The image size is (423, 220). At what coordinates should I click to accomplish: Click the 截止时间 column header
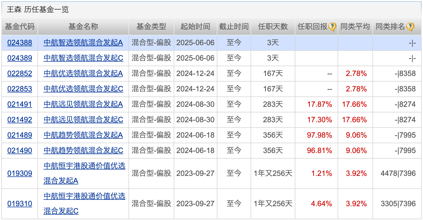[234, 27]
